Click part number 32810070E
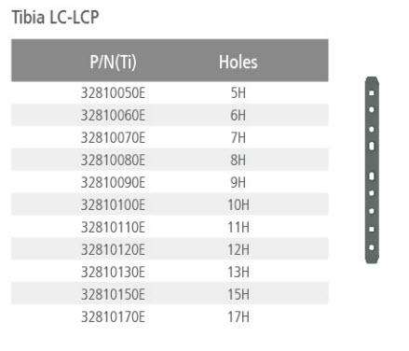The height and width of the screenshot is (351, 409). (113, 138)
